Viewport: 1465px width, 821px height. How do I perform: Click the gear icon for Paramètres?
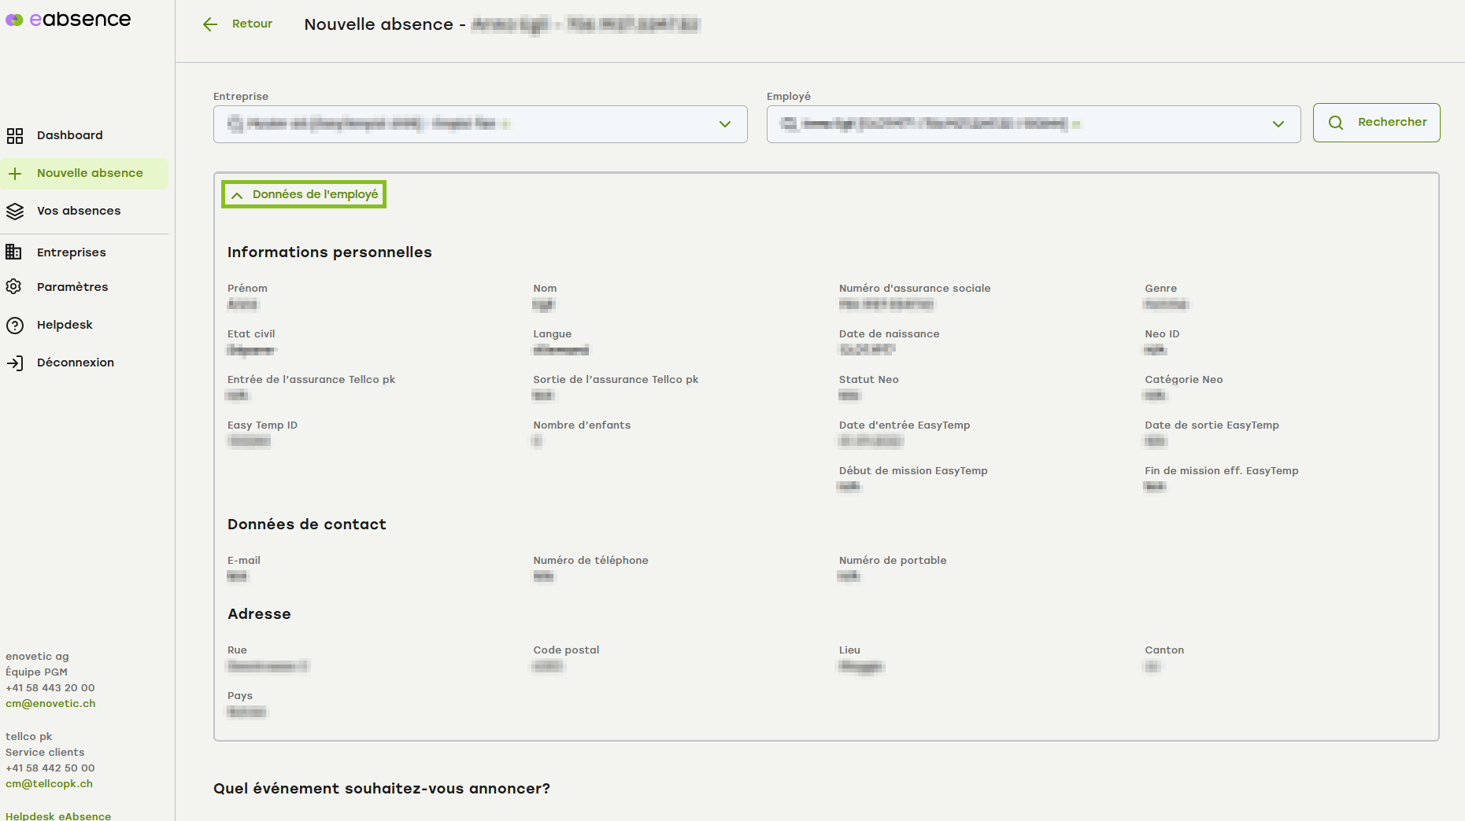(14, 287)
